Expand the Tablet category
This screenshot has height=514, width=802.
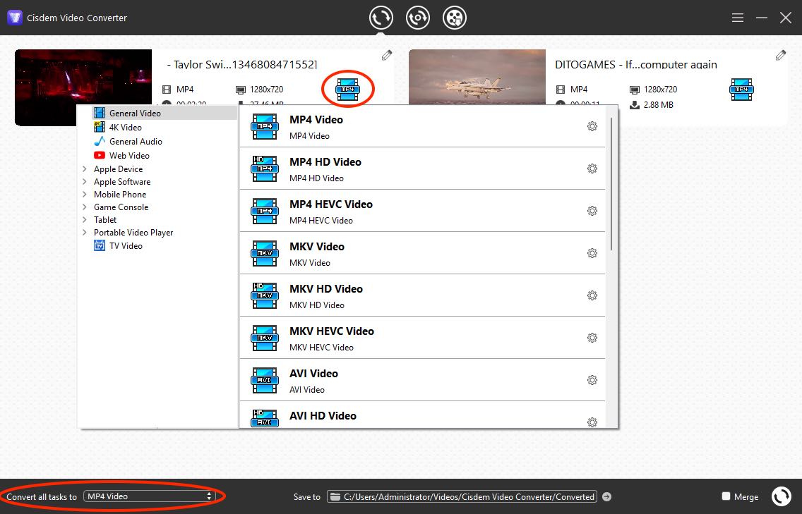(85, 220)
